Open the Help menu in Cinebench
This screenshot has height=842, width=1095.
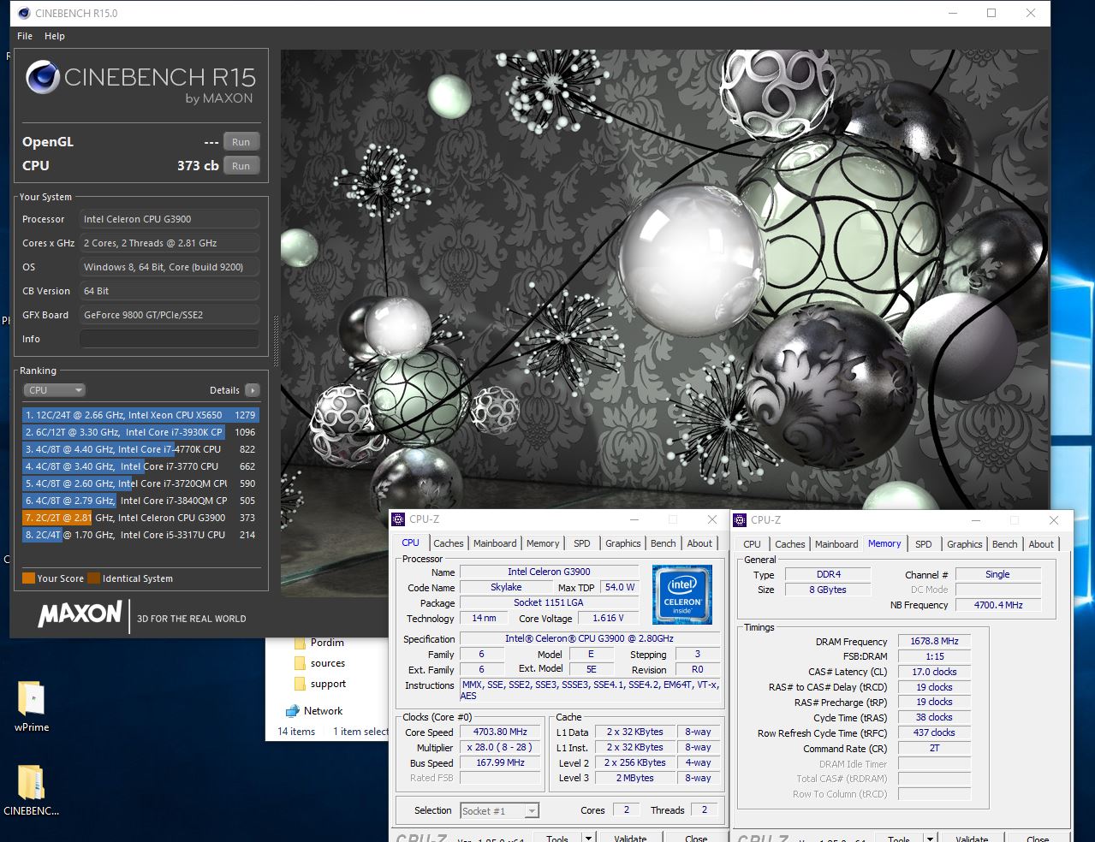click(x=55, y=36)
